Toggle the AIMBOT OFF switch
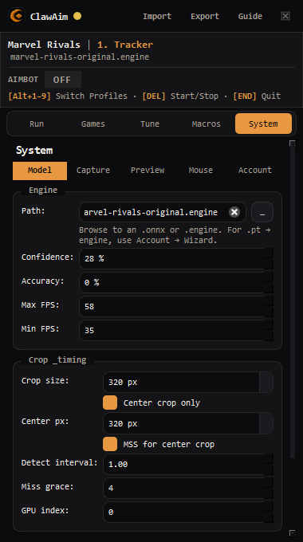 tap(63, 80)
